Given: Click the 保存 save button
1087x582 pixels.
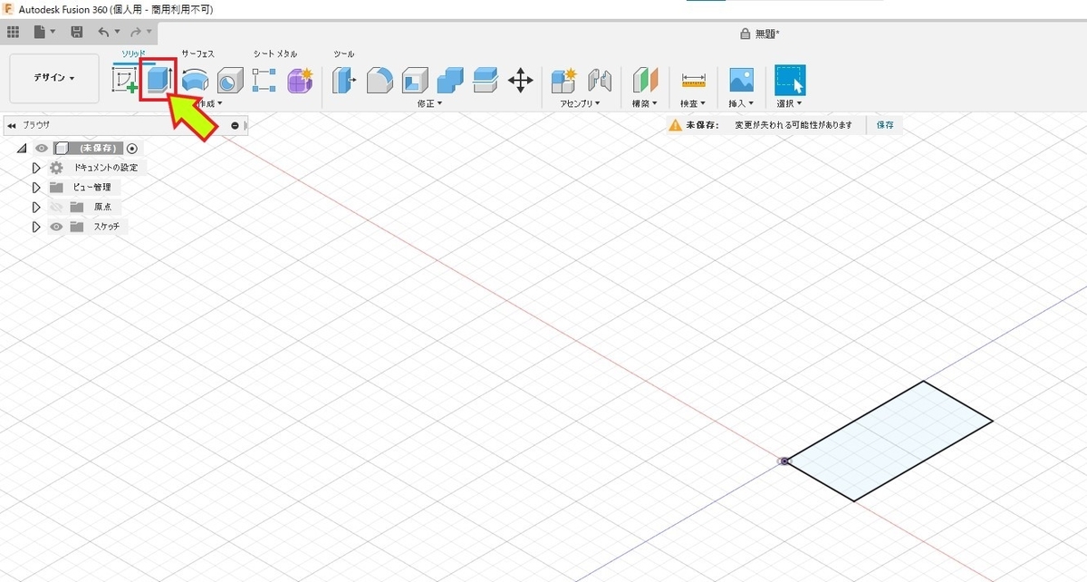Looking at the screenshot, I should [x=884, y=125].
